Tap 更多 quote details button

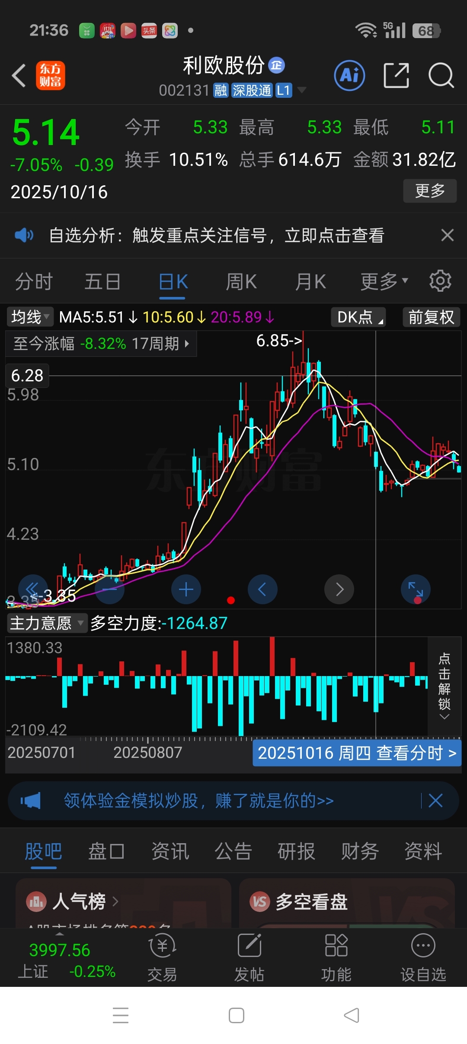430,190
